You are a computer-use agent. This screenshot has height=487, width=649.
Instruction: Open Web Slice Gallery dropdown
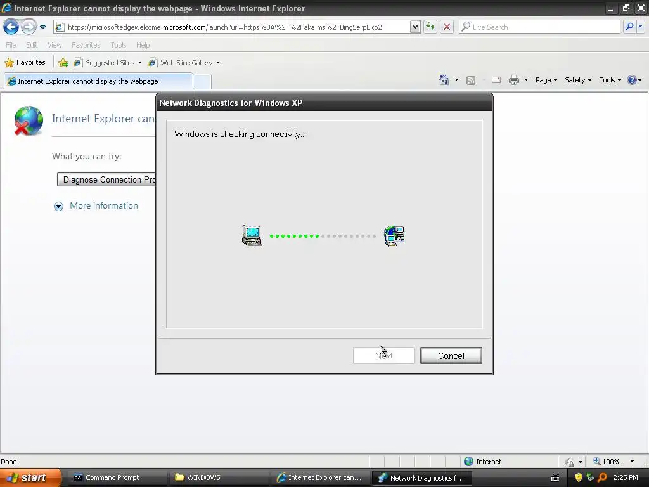(184, 63)
